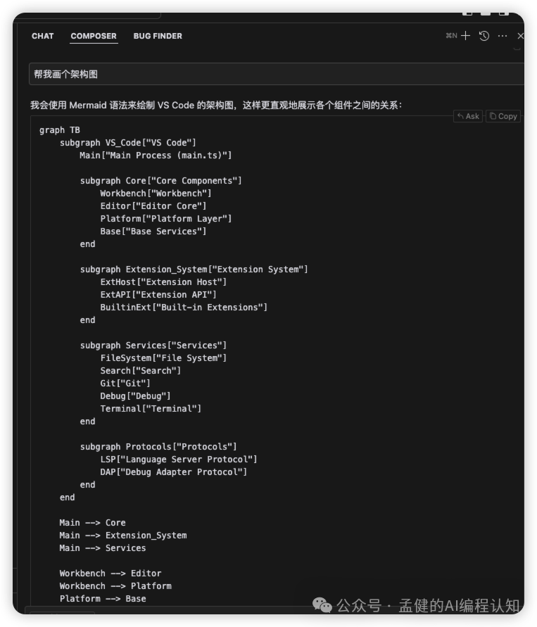Click the 'Platform --> Base' line
The image size is (537, 627).
(x=103, y=599)
